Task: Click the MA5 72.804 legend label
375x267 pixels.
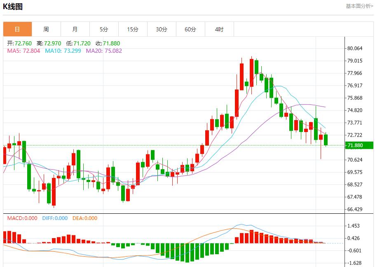Action: click(23, 51)
